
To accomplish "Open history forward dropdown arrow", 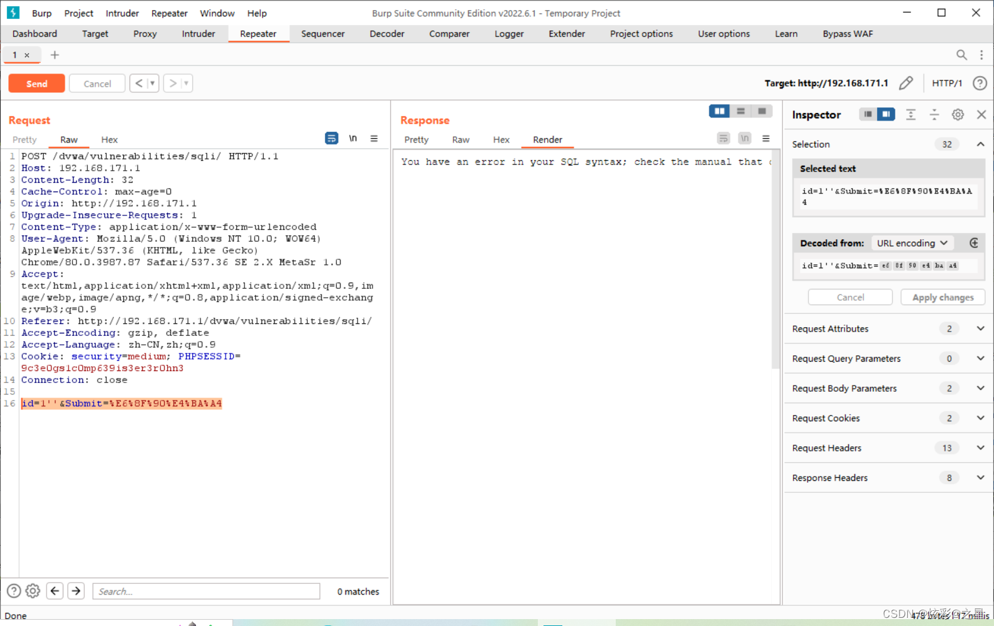I will click(x=186, y=83).
